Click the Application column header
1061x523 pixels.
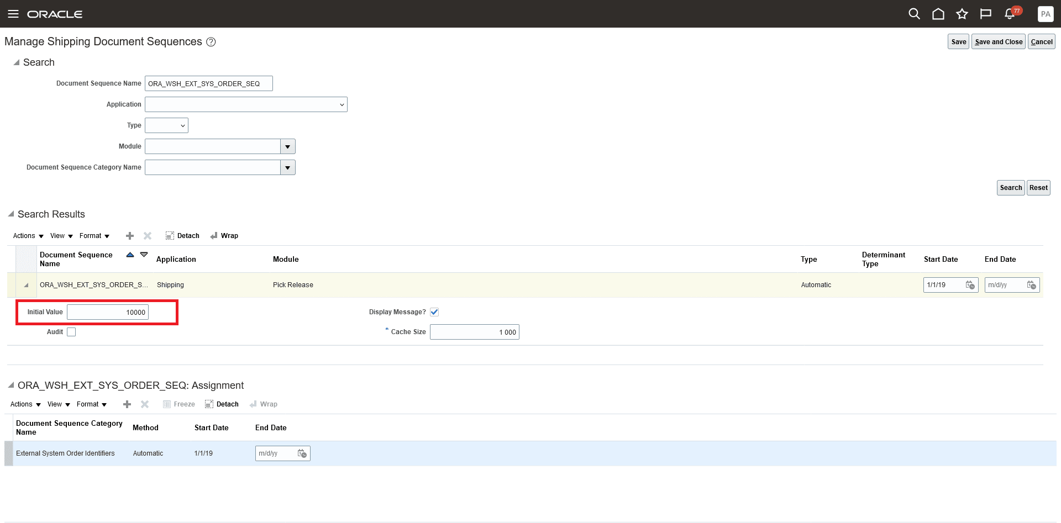176,259
